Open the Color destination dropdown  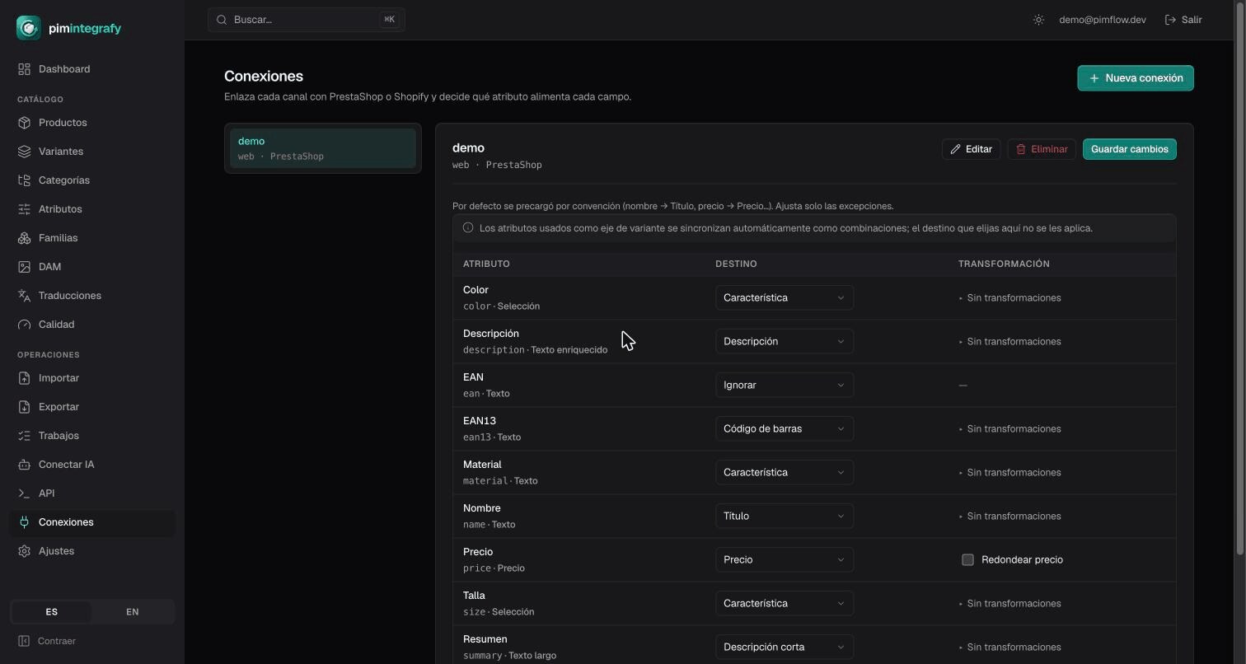tap(785, 298)
